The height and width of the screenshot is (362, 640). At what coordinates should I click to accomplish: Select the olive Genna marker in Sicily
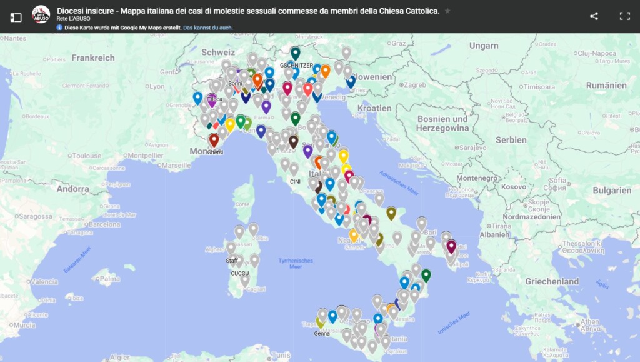pos(321,323)
